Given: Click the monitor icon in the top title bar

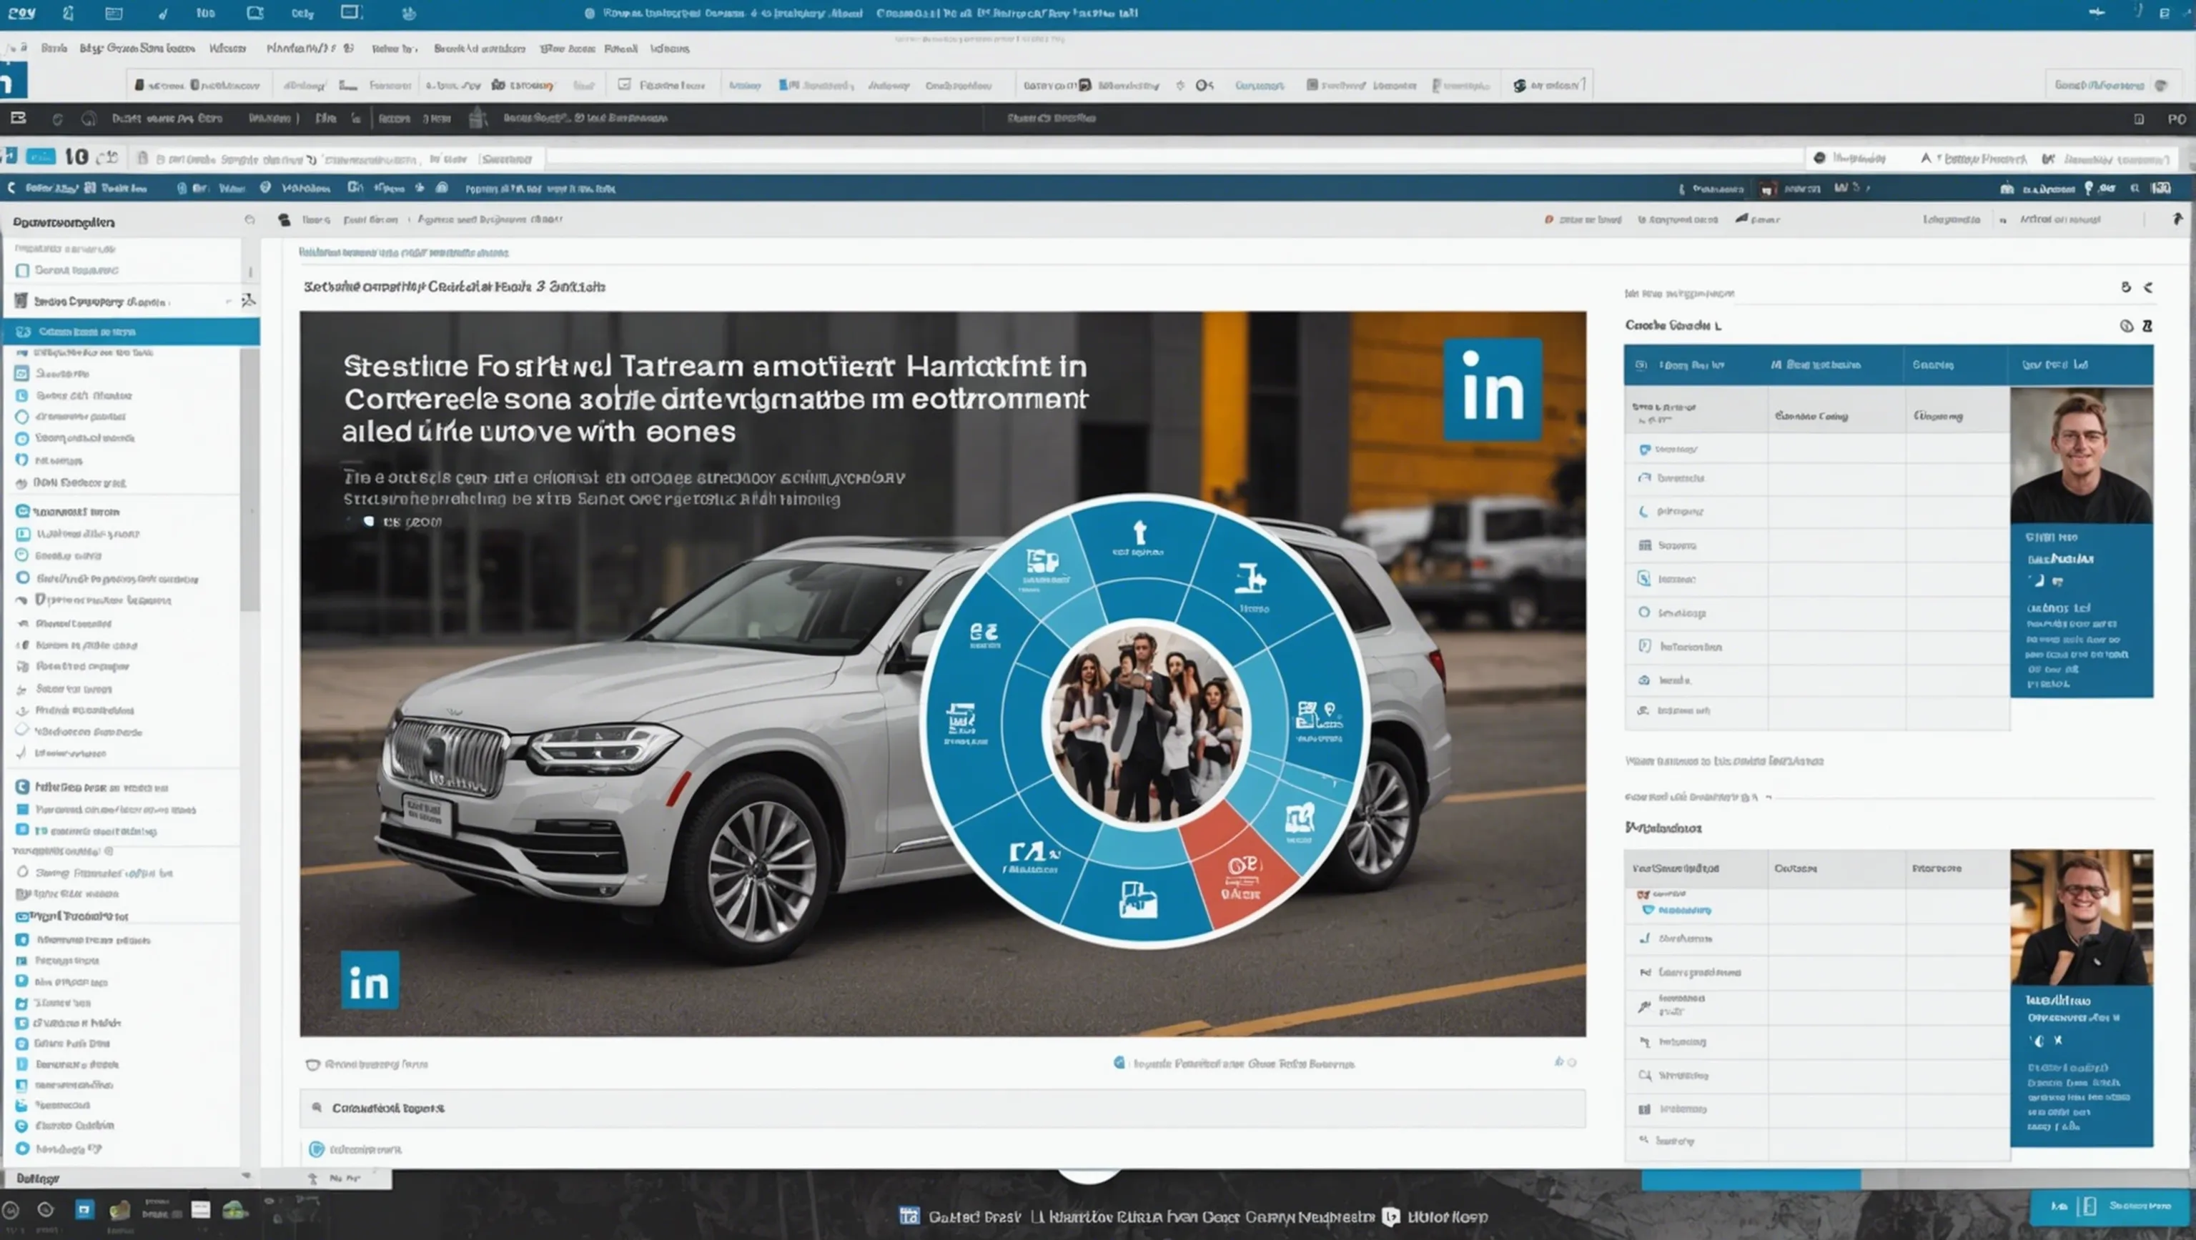Looking at the screenshot, I should (350, 12).
